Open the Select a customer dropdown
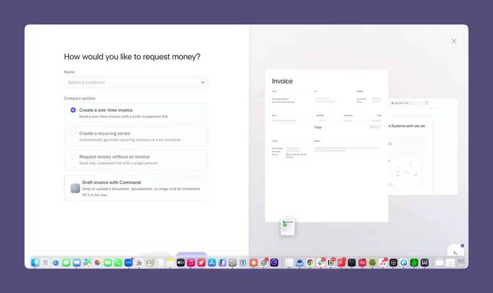Viewport: 493px width, 293px height. (136, 82)
